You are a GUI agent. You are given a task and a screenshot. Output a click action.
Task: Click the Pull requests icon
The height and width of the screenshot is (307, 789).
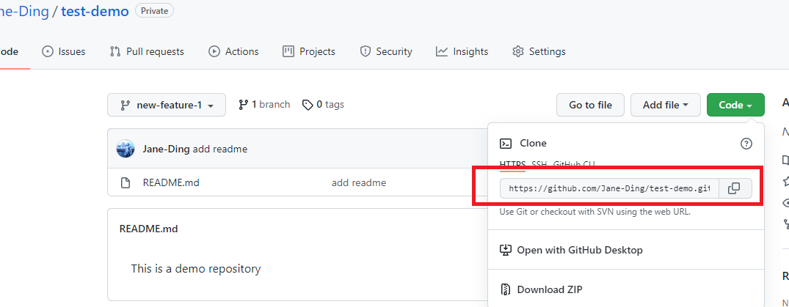[x=115, y=51]
